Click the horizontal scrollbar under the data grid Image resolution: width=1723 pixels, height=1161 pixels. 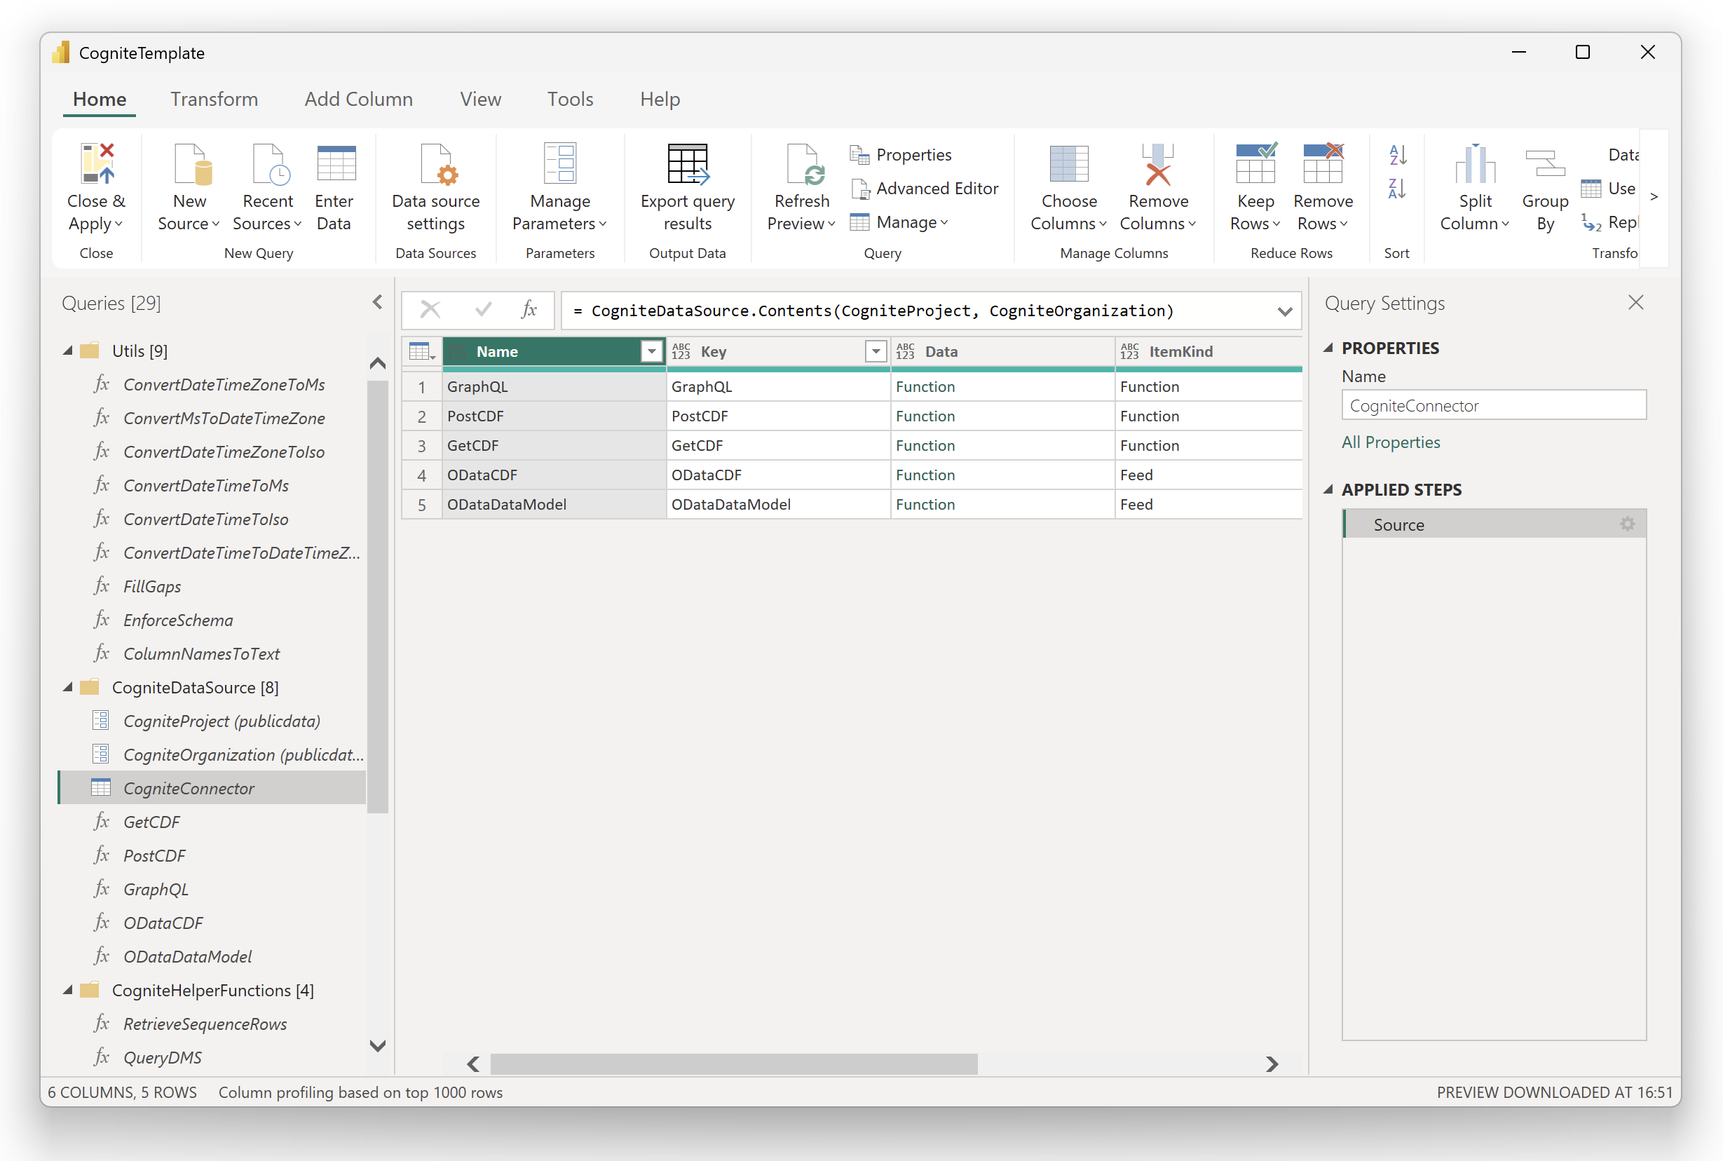(x=733, y=1064)
